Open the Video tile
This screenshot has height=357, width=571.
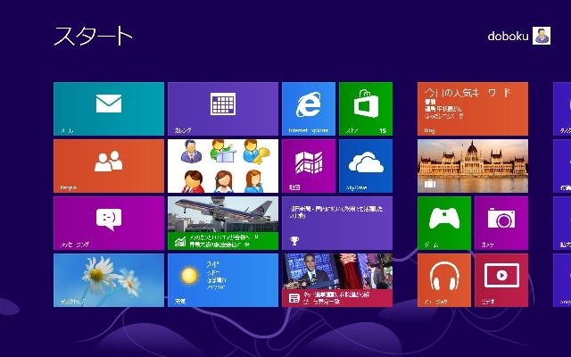click(501, 280)
